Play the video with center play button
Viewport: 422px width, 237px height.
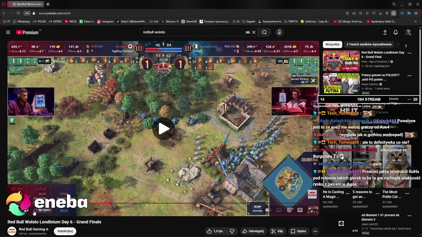(x=164, y=129)
